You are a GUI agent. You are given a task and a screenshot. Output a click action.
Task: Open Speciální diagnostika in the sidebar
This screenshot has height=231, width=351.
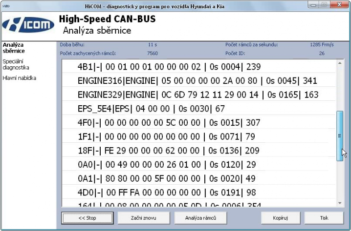coord(16,64)
